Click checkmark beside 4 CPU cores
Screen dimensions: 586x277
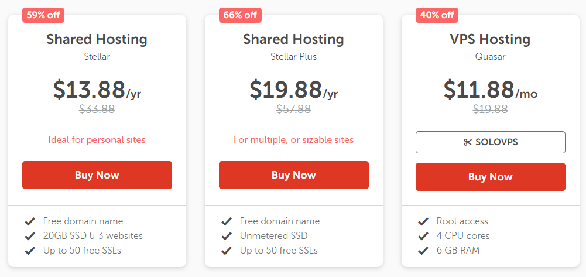pyautogui.click(x=423, y=236)
